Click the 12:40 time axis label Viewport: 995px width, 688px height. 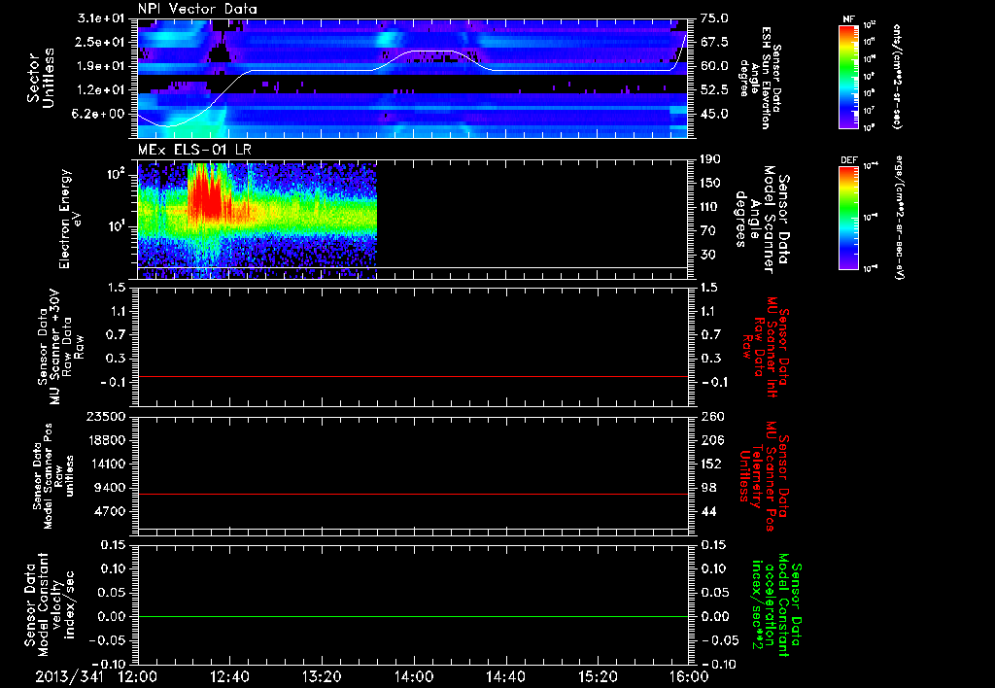pyautogui.click(x=229, y=676)
